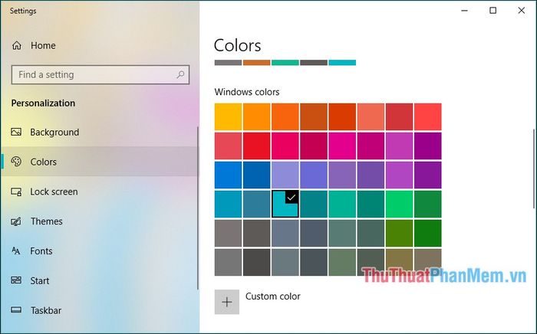
Task: Focus the Find a setting field
Action: tap(100, 74)
